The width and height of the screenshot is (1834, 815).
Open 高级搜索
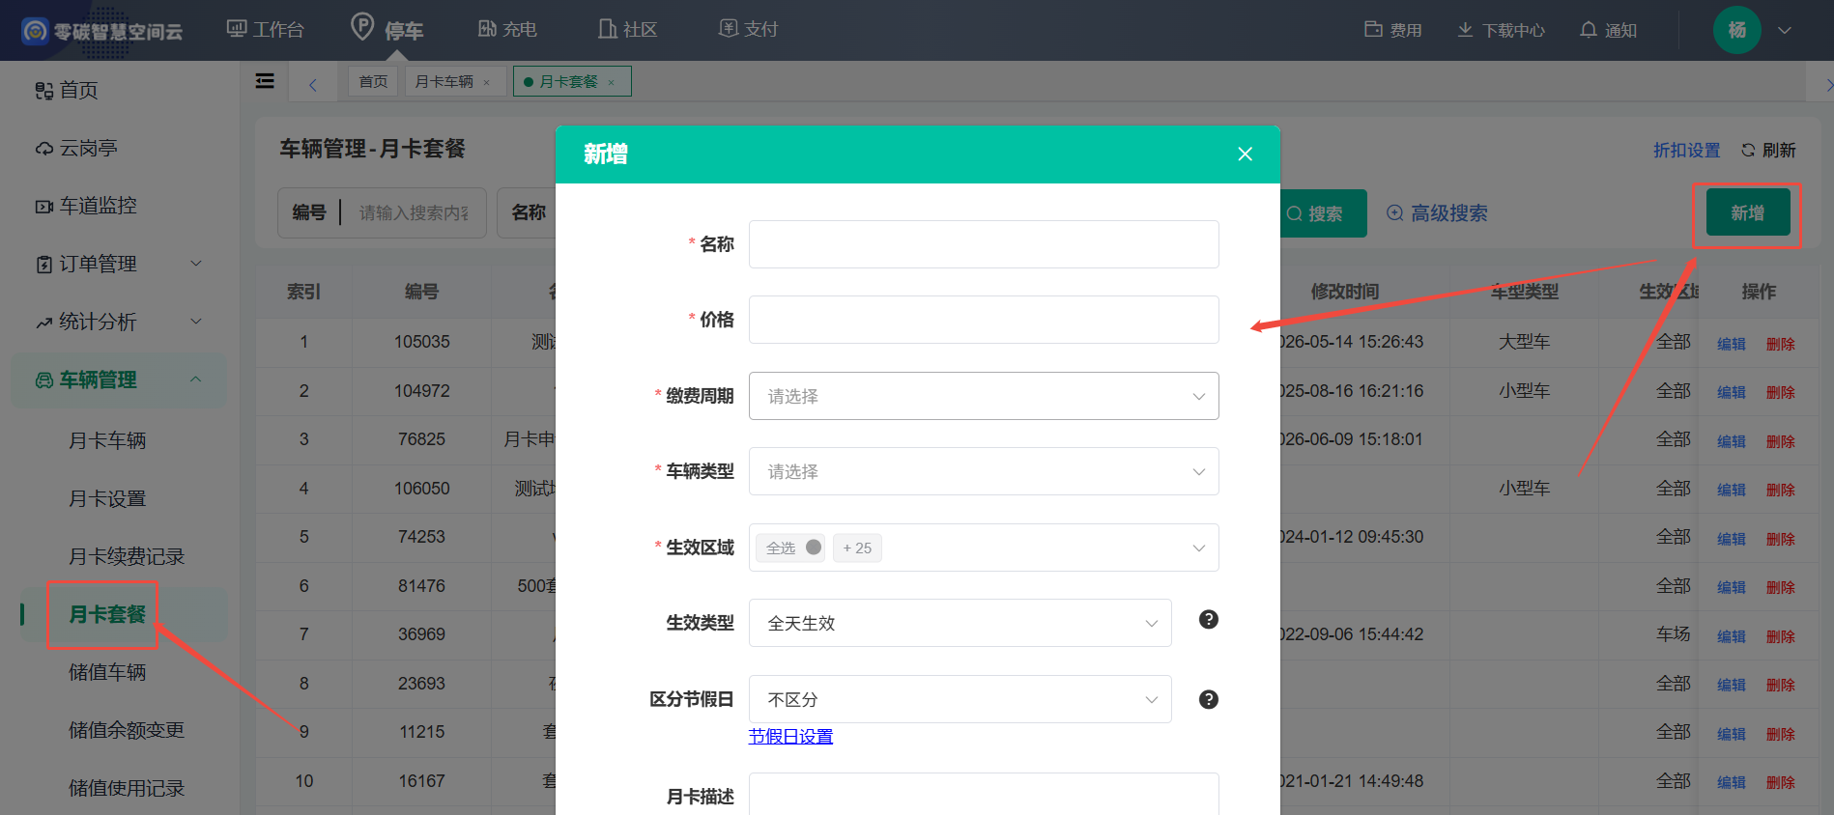pyautogui.click(x=1437, y=213)
